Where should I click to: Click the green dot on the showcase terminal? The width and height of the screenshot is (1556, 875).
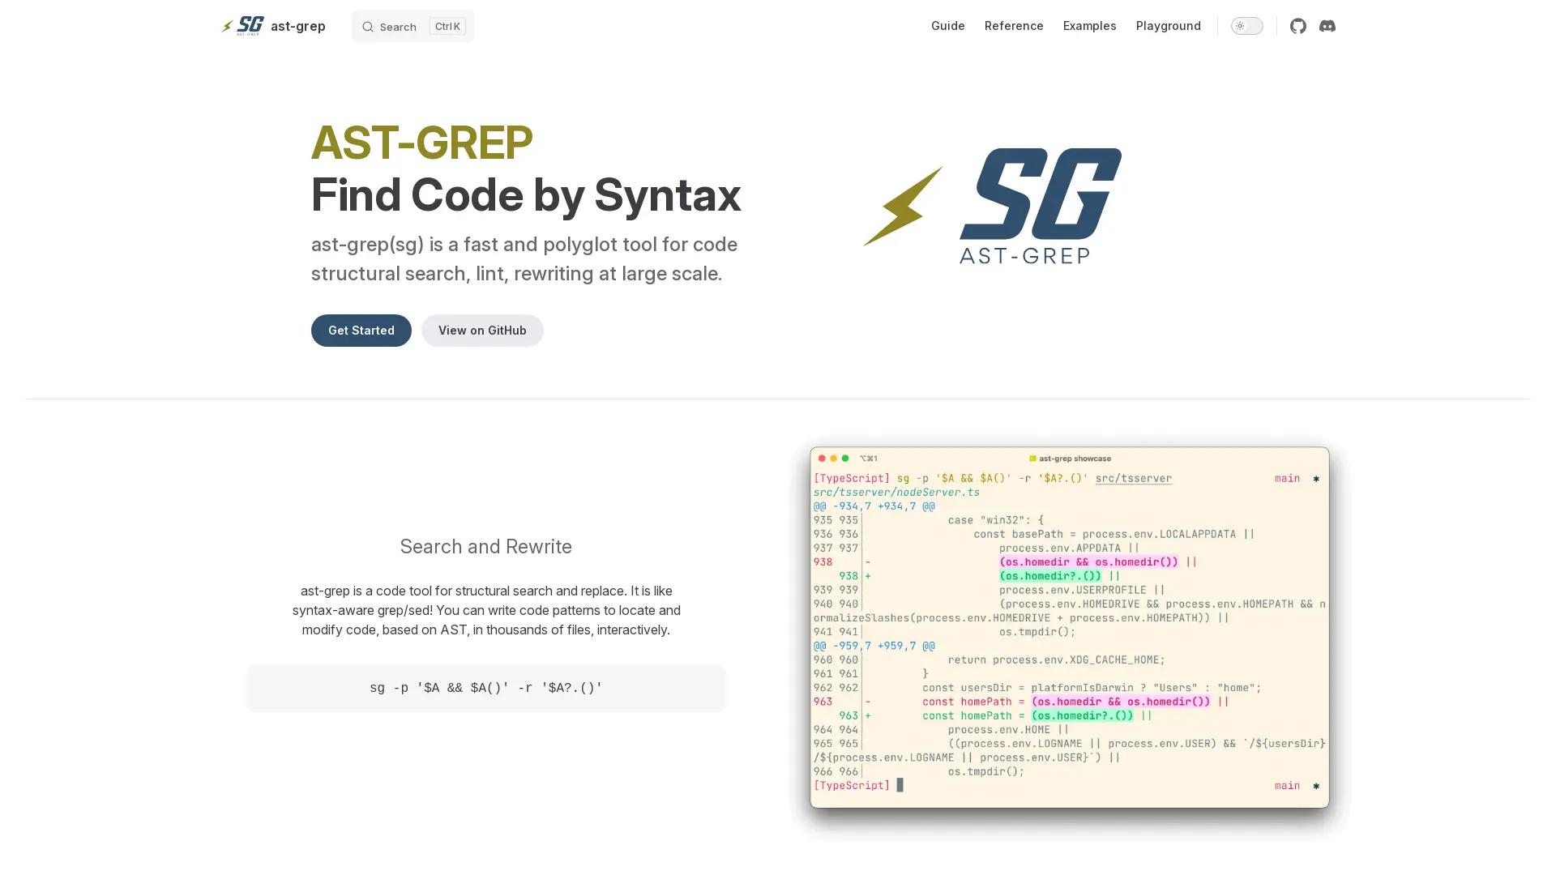click(845, 458)
